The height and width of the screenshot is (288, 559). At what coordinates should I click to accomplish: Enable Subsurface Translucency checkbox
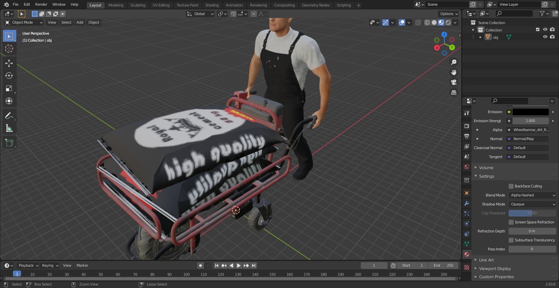pyautogui.click(x=511, y=240)
